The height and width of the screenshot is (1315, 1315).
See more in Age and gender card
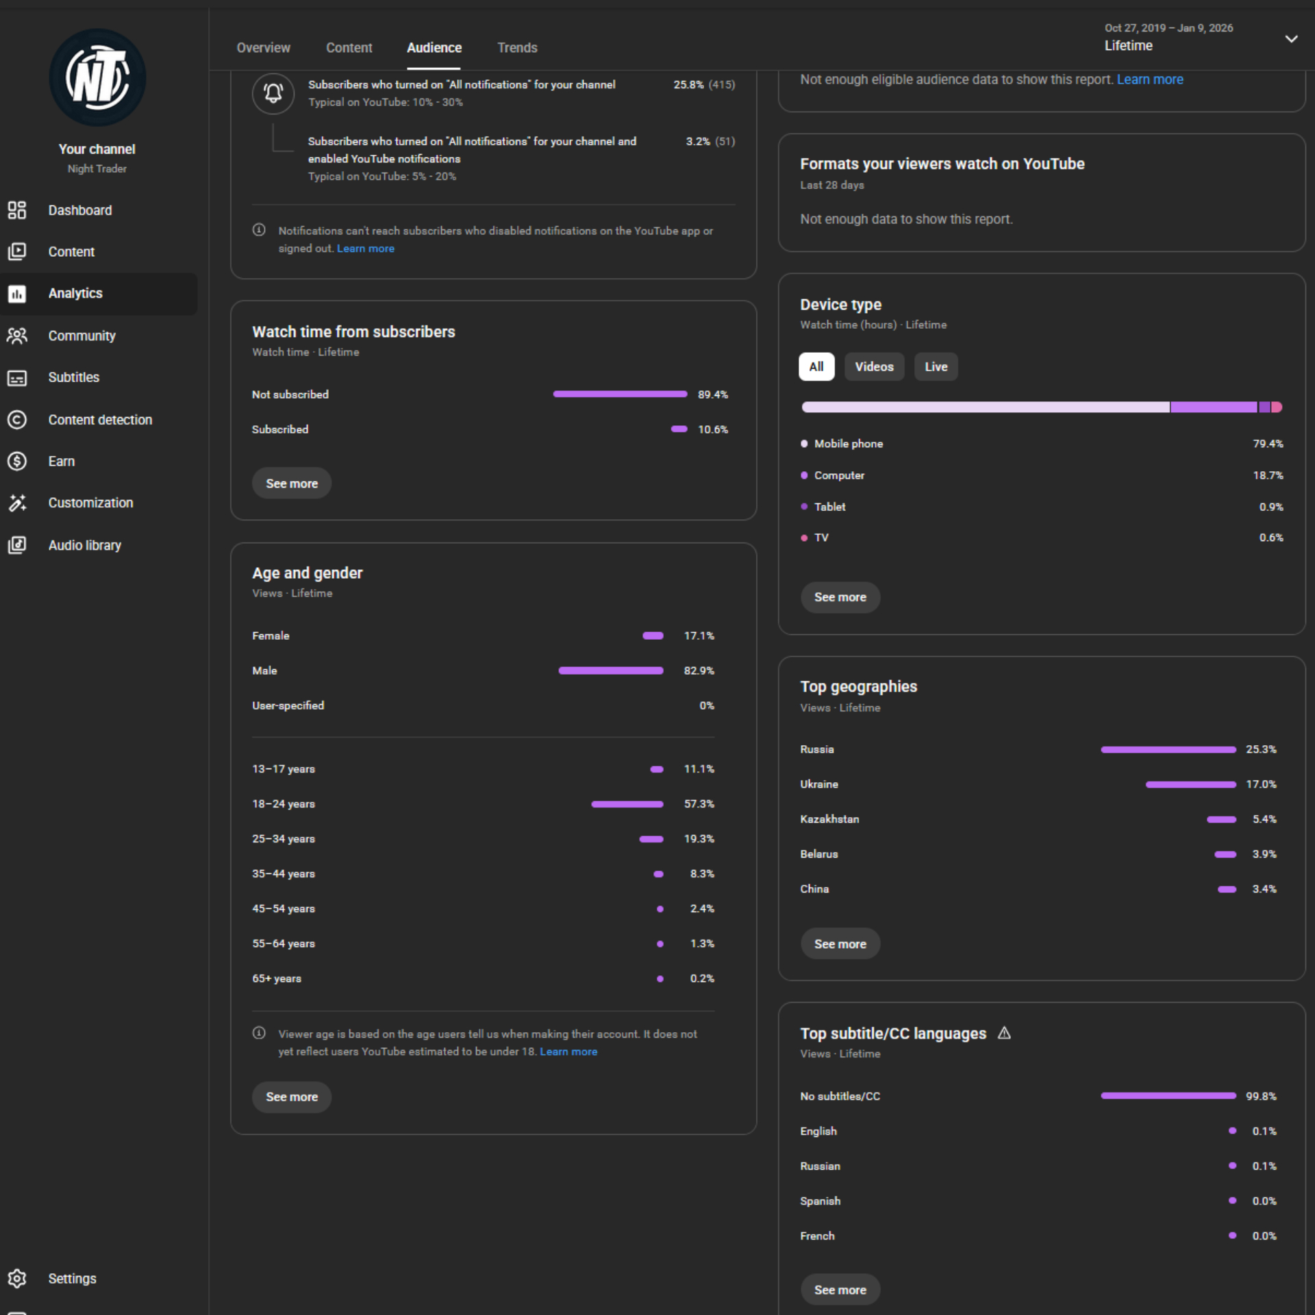point(292,1097)
